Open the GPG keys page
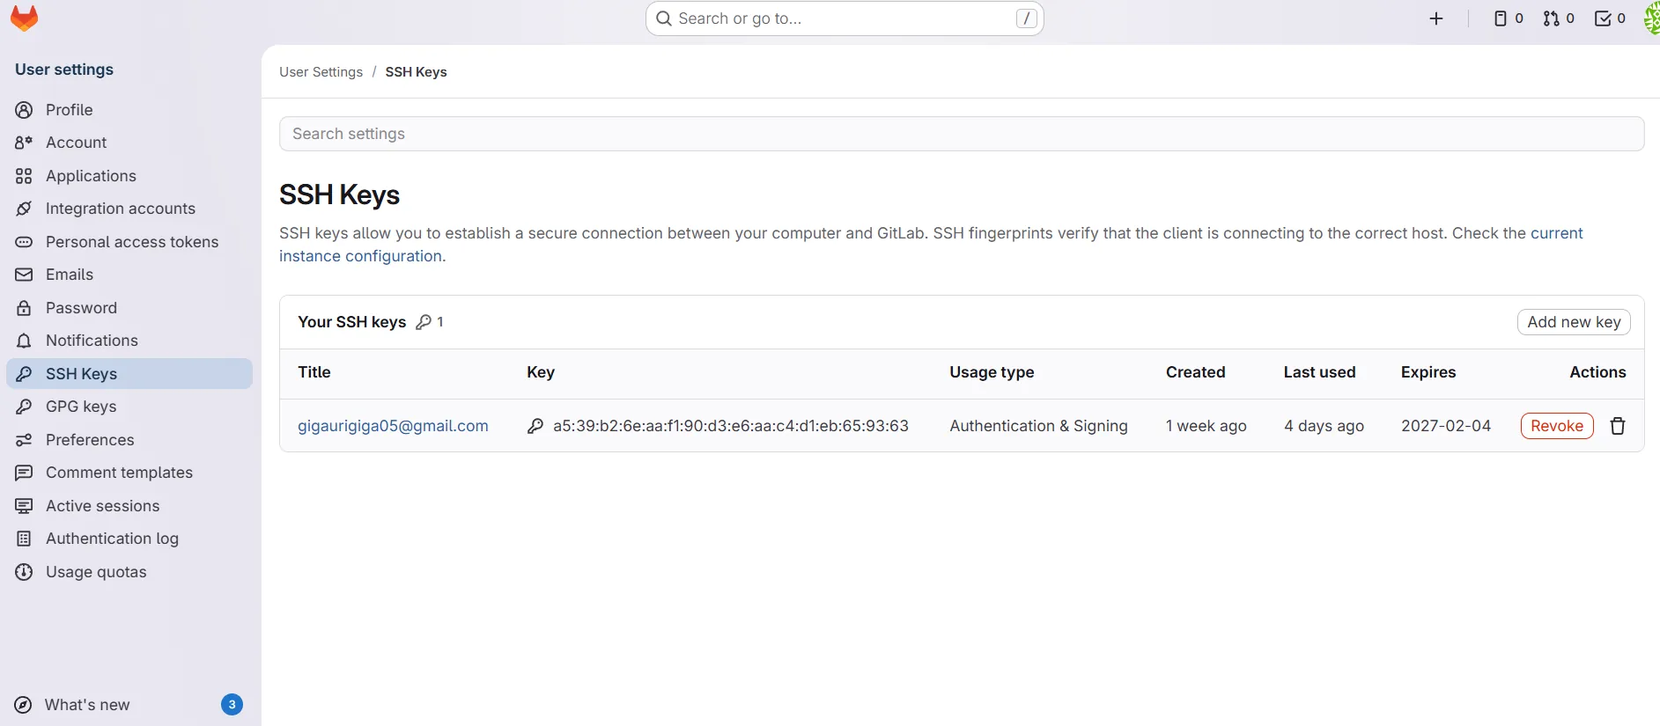The image size is (1660, 726). point(81,407)
